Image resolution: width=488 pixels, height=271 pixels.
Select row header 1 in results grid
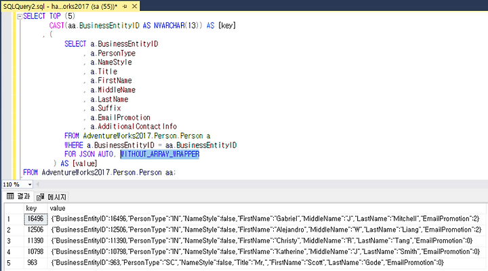click(14, 219)
